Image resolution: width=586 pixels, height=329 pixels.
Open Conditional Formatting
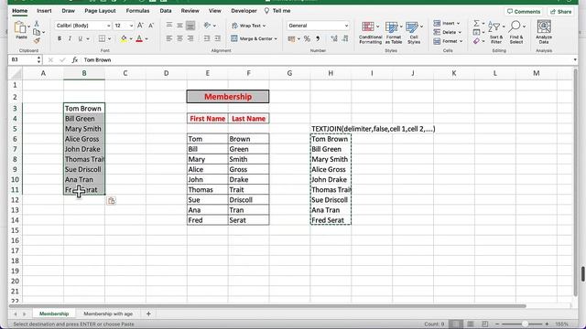tap(370, 33)
